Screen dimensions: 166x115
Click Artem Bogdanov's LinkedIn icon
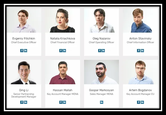(142, 102)
